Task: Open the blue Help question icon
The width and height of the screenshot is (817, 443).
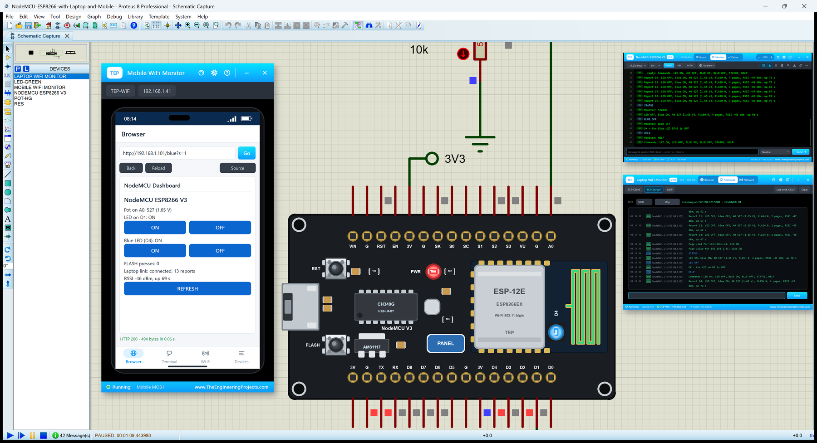Action: point(134,25)
